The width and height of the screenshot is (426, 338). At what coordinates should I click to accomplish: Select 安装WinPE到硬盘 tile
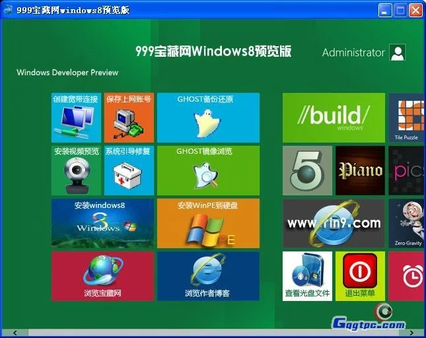pos(208,223)
